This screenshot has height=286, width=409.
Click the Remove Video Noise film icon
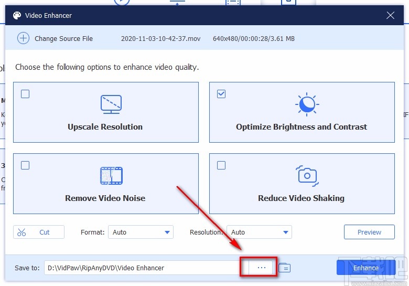[x=111, y=176]
